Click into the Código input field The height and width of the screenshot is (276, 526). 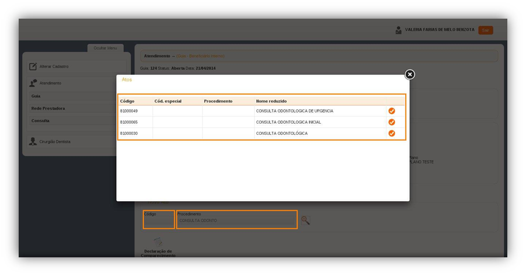[x=159, y=221]
